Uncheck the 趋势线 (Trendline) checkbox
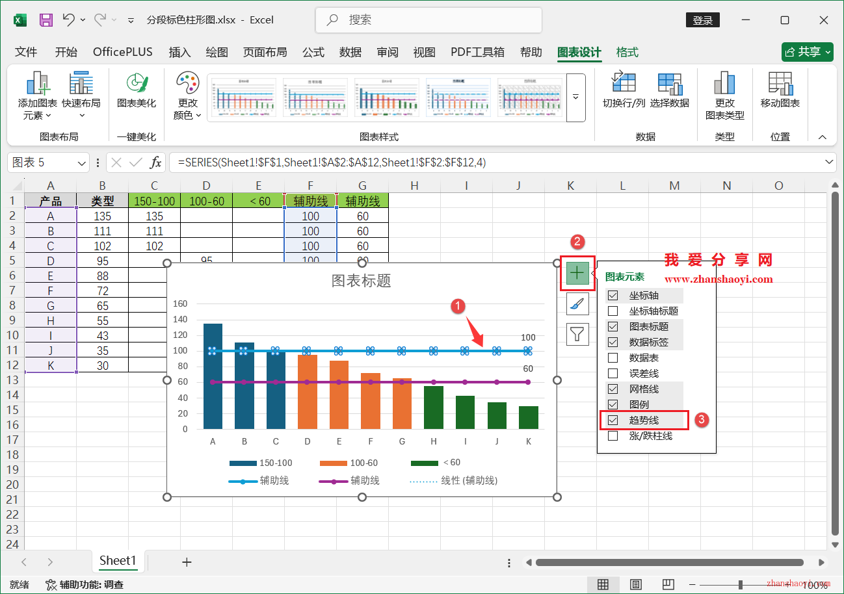 [612, 420]
